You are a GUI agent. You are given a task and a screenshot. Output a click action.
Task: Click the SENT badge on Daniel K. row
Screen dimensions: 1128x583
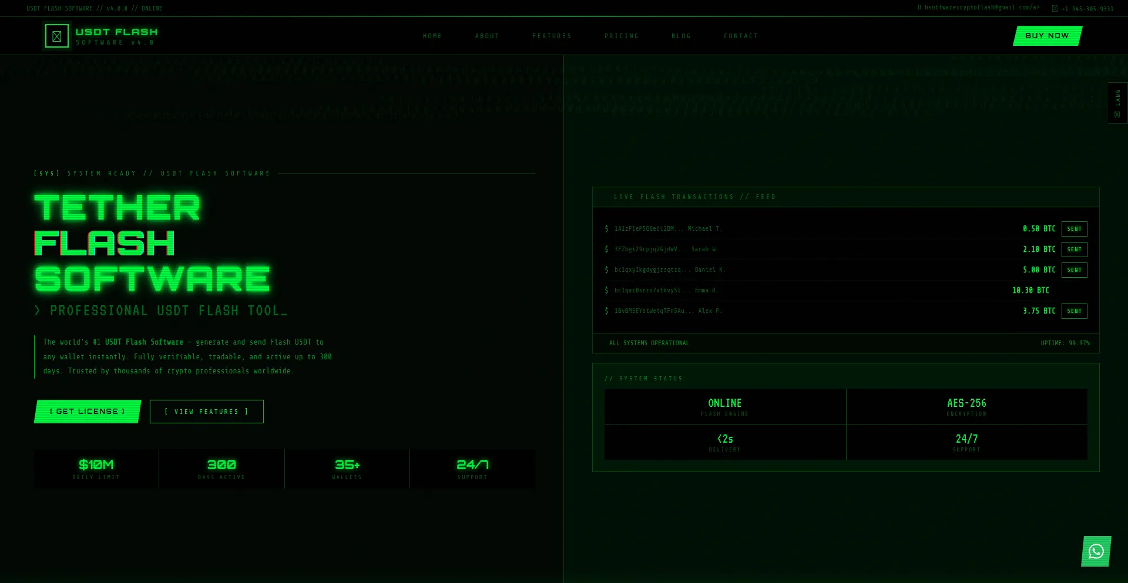pyautogui.click(x=1075, y=270)
